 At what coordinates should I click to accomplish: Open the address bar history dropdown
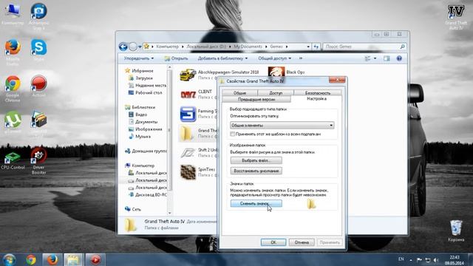308,47
